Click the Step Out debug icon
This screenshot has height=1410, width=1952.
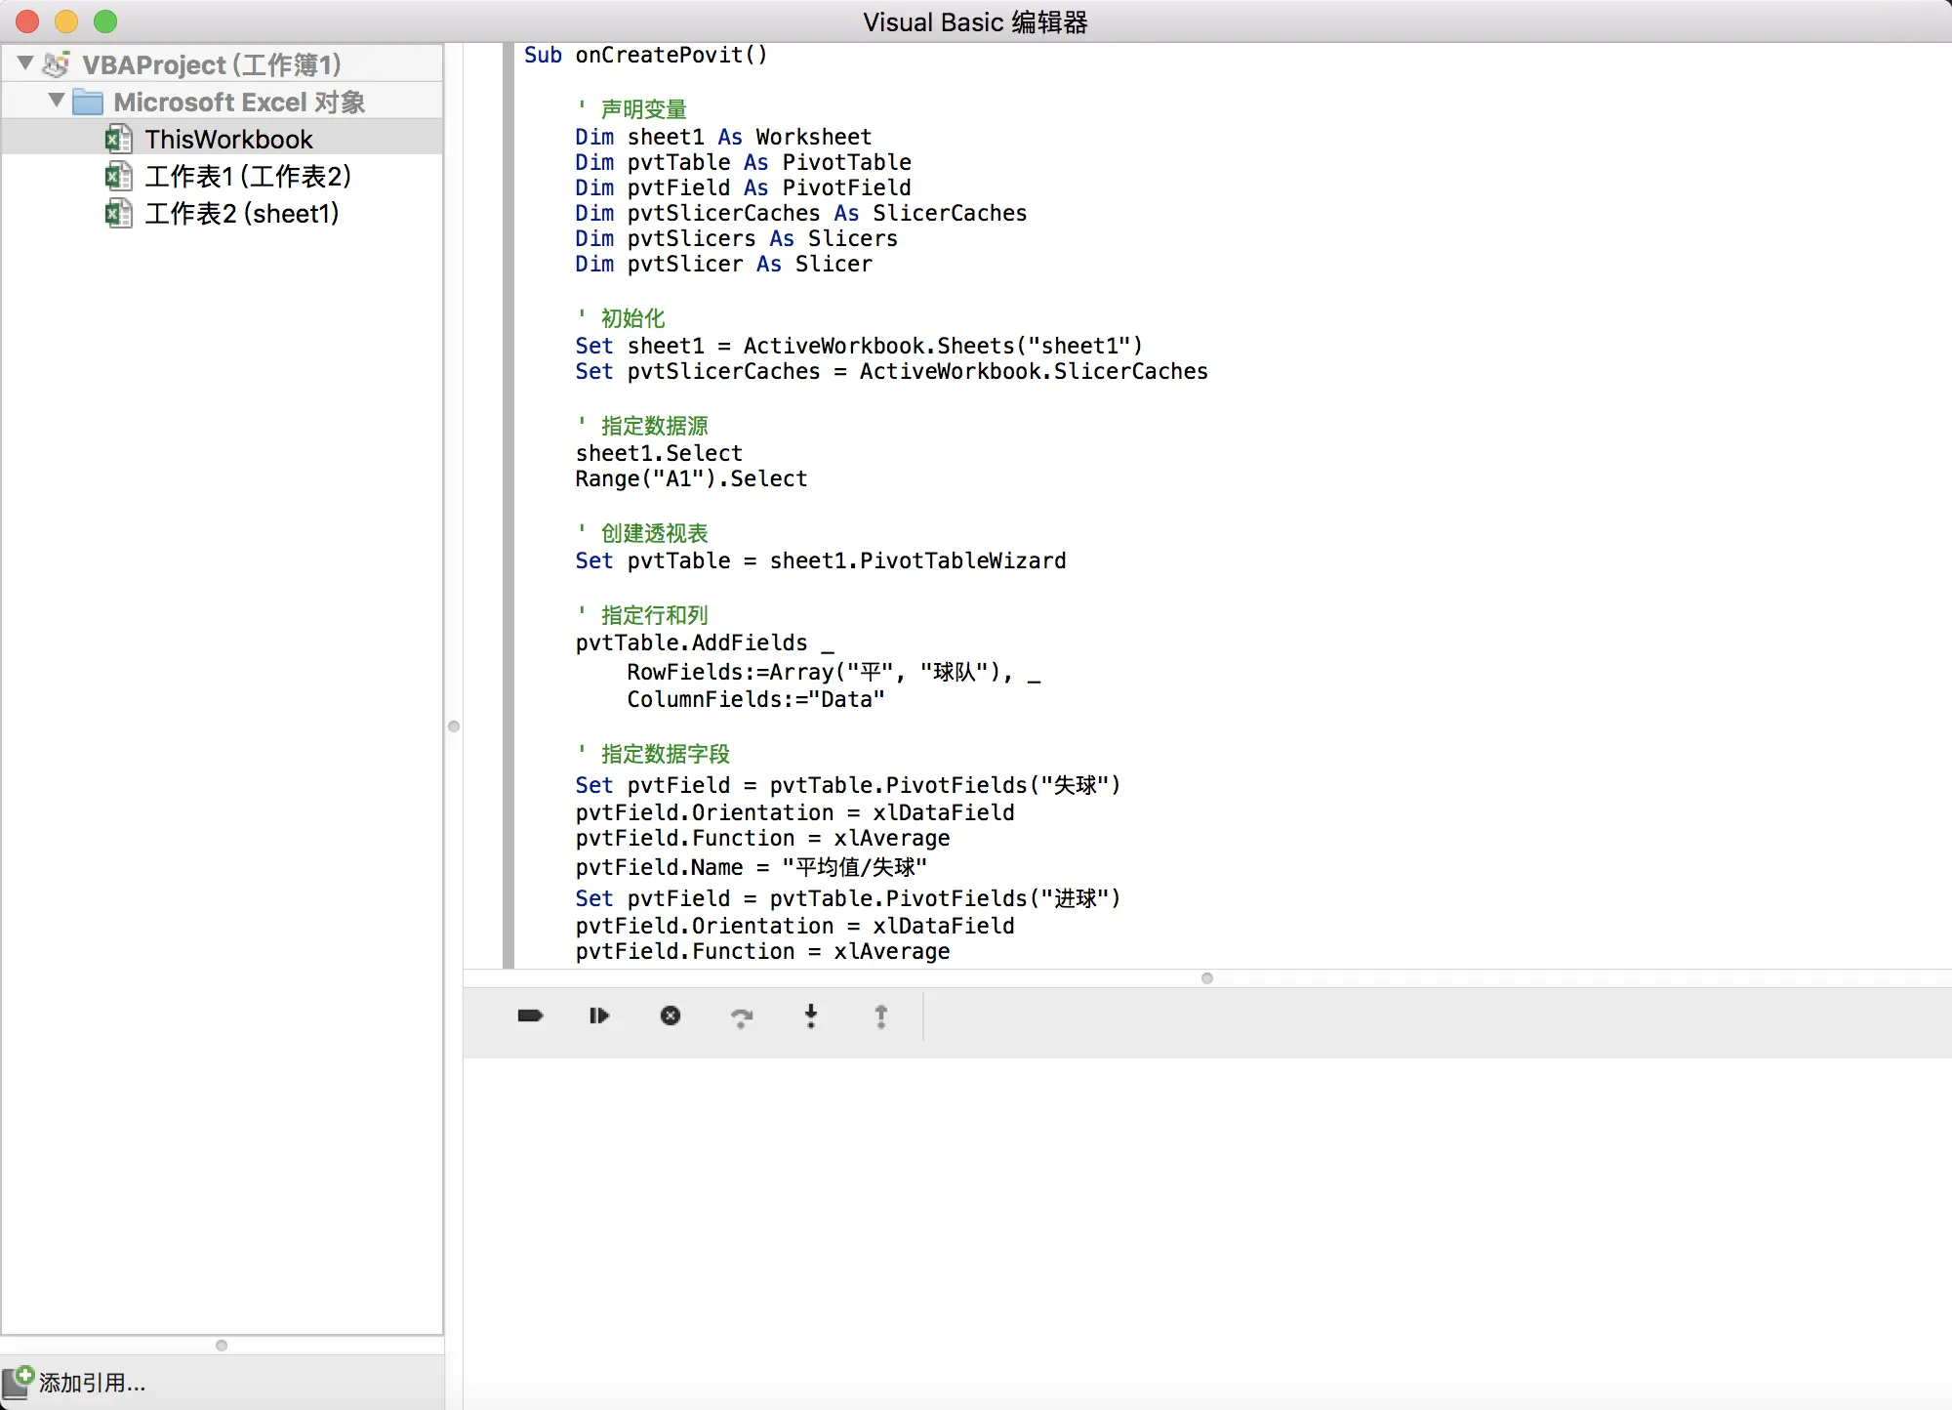881,1016
